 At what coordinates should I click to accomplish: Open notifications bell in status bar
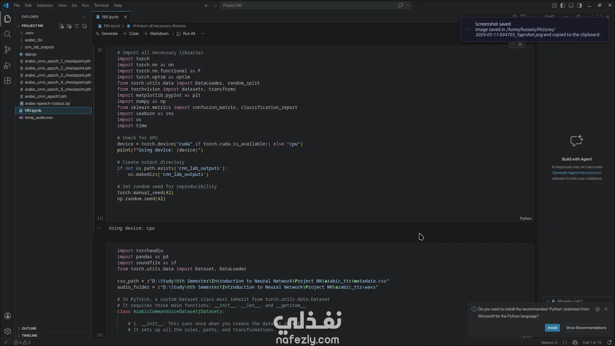(609, 342)
